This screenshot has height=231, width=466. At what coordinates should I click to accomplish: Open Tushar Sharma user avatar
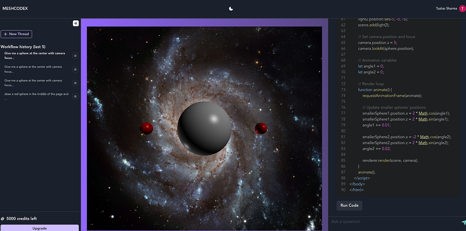[462, 8]
